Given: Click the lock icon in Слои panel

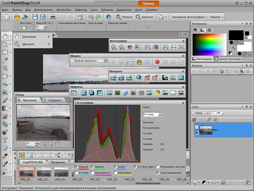Looking at the screenshot, I should tap(216, 120).
